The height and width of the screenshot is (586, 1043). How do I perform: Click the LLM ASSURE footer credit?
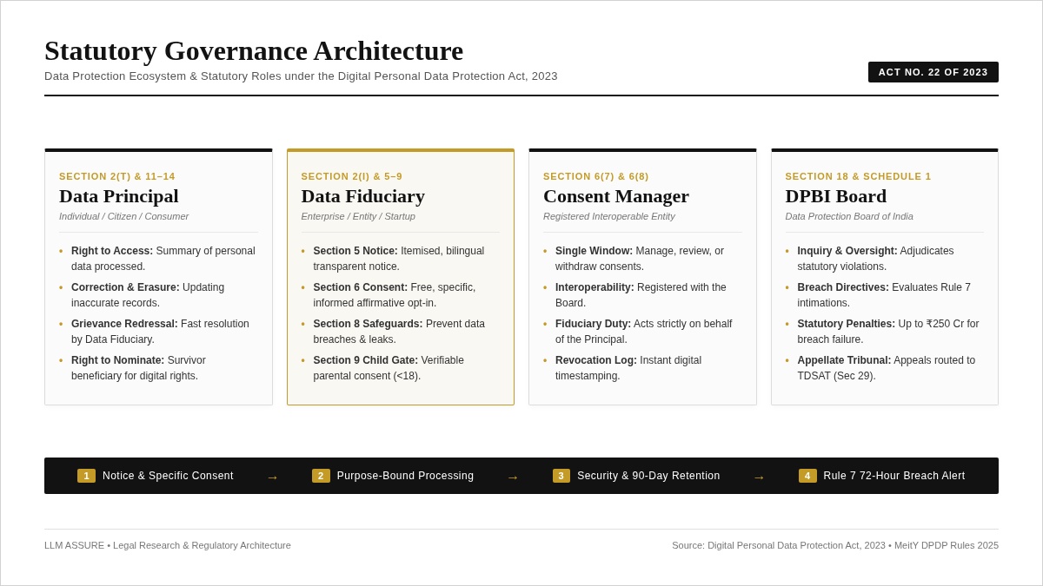[x=168, y=545]
